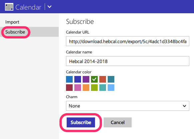Viewport: 194px width, 139px height.
Task: Choose the dark teal color swatch
Action: 111,79
